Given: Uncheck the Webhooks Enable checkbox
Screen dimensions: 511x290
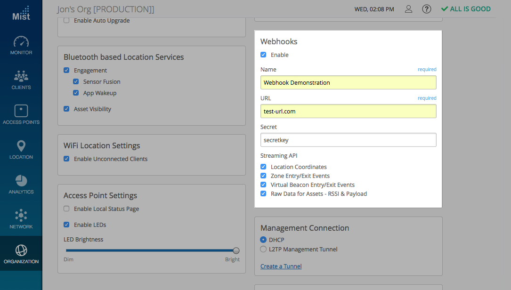Looking at the screenshot, I should pyautogui.click(x=263, y=55).
